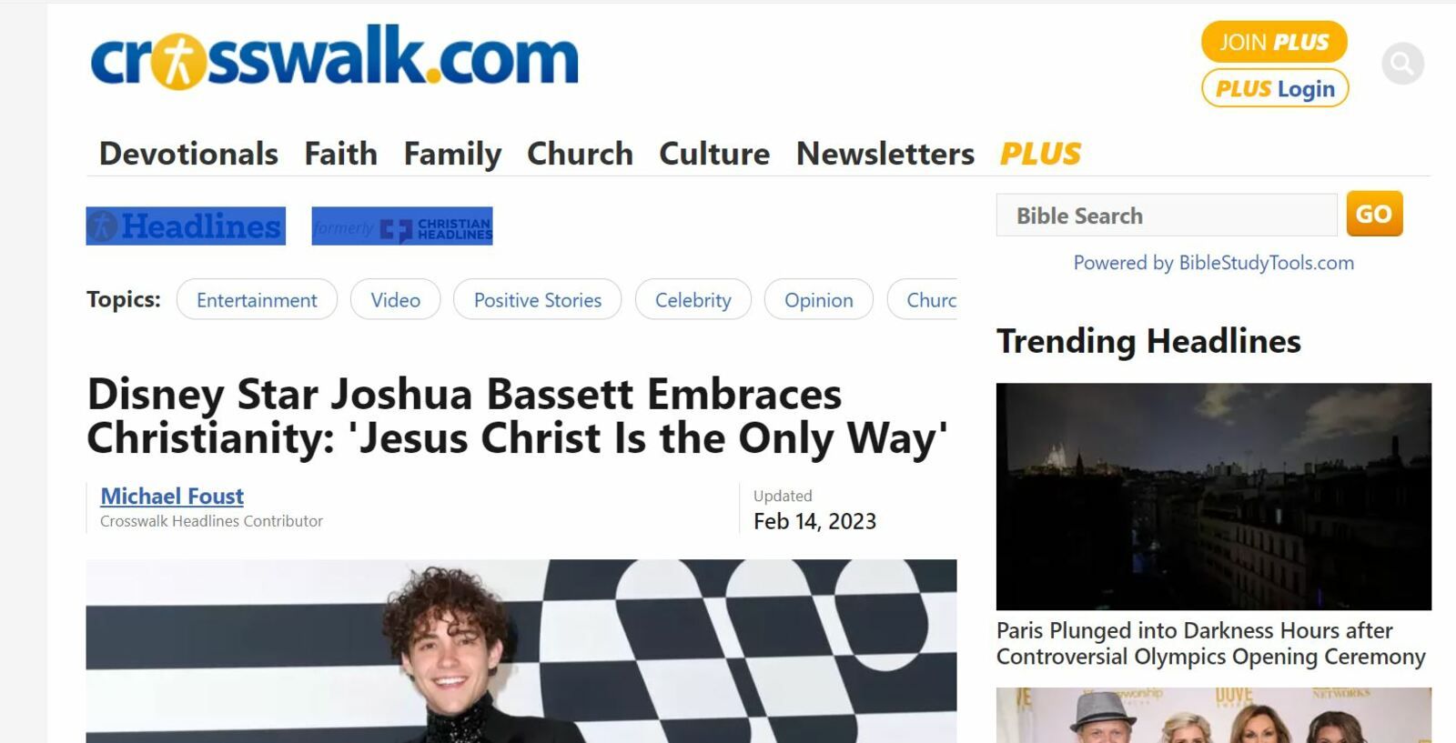Select the Family nav item
Image resolution: width=1456 pixels, height=743 pixels.
[452, 154]
